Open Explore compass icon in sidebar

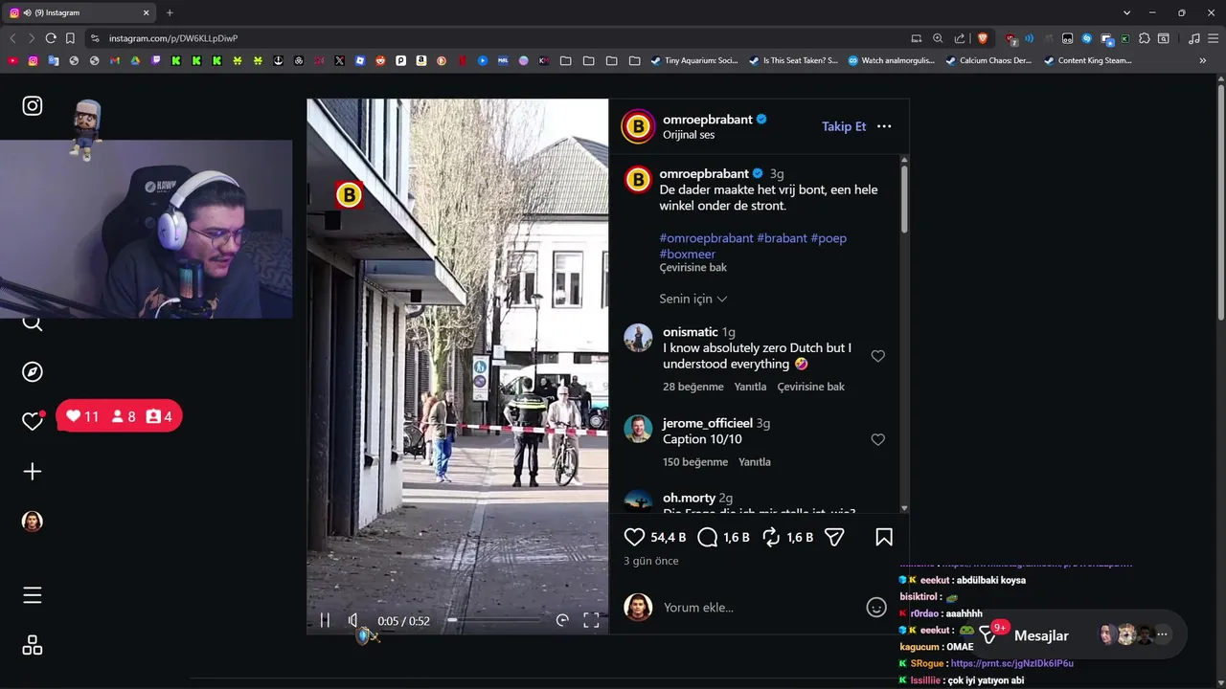pyautogui.click(x=33, y=372)
